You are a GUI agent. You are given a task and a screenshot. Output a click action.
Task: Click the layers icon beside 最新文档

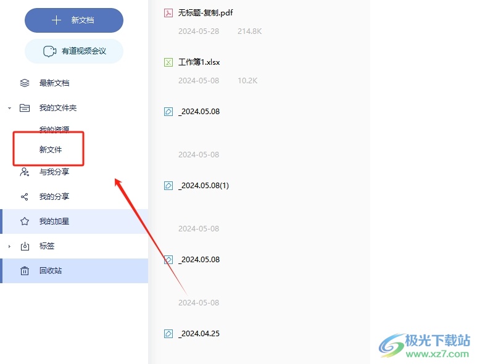(x=25, y=83)
